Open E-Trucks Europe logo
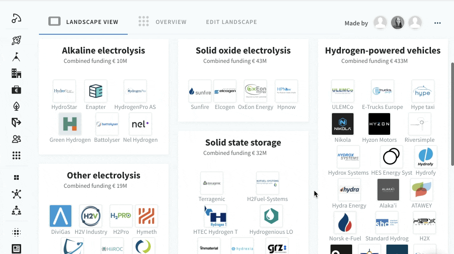 pos(382,91)
